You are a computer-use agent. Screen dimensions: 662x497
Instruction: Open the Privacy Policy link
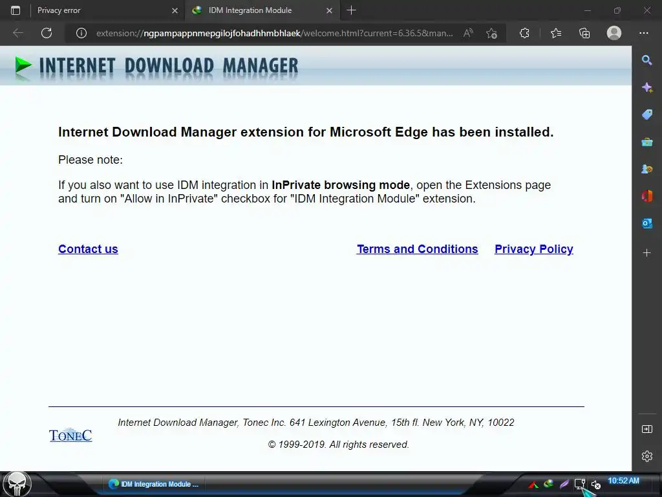point(533,249)
